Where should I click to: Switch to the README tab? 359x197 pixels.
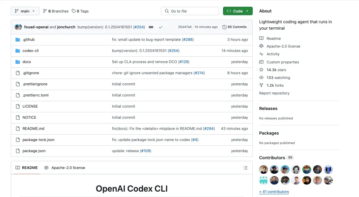pyautogui.click(x=26, y=168)
